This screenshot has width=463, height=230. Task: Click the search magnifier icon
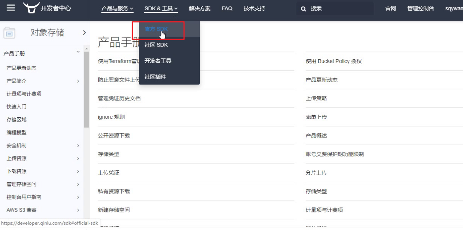(x=303, y=9)
